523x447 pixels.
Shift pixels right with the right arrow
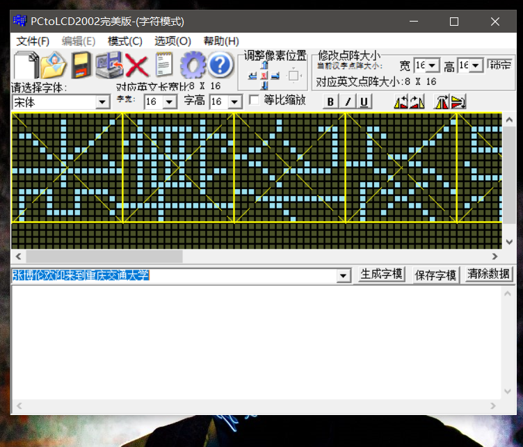275,76
